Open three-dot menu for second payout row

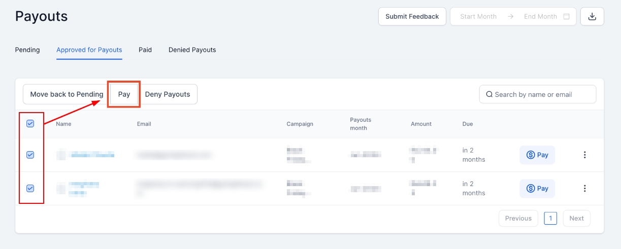point(584,189)
